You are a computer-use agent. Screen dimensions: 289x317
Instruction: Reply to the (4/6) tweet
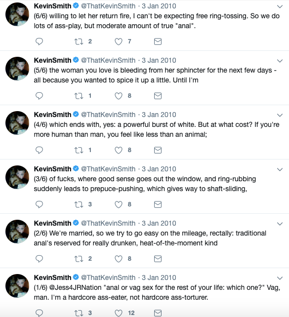(x=39, y=150)
